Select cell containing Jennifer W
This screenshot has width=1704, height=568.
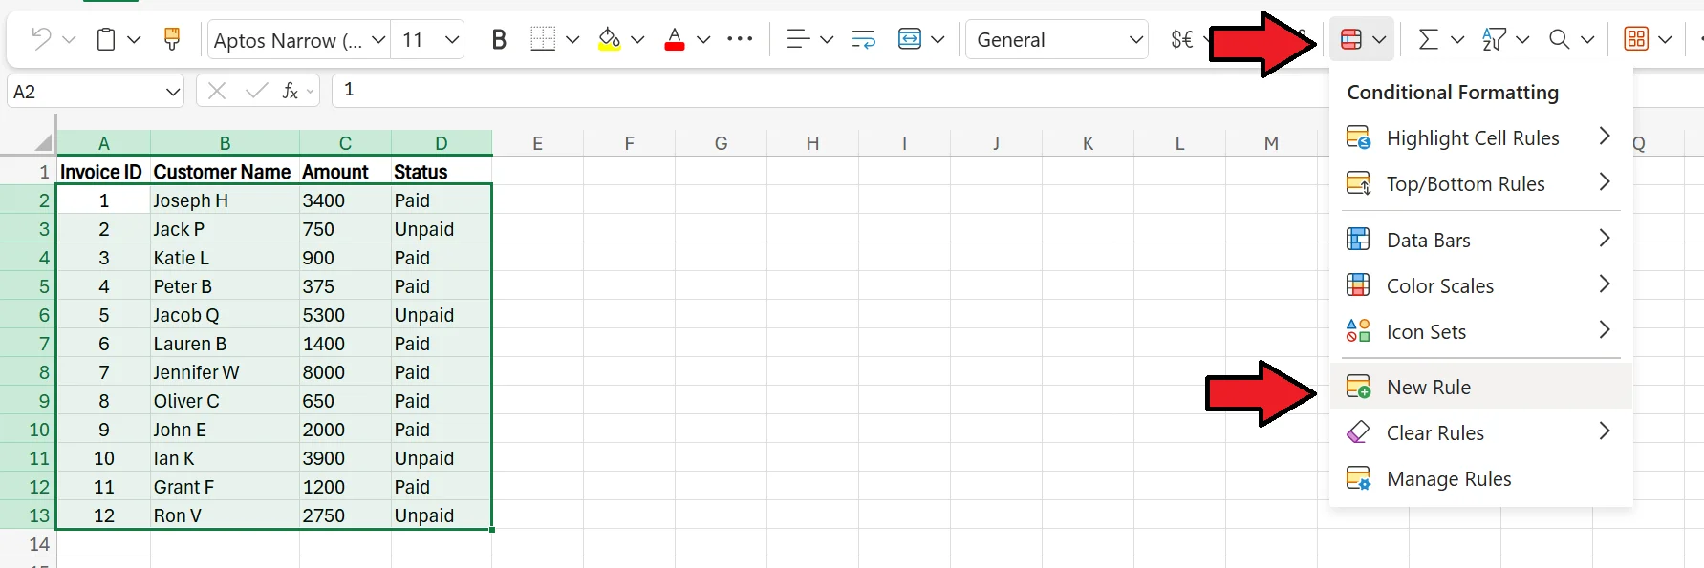coord(225,372)
